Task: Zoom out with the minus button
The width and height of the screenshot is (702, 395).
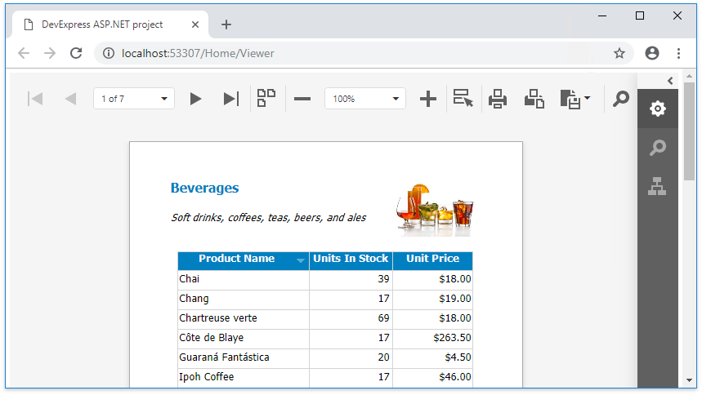Action: [x=302, y=99]
